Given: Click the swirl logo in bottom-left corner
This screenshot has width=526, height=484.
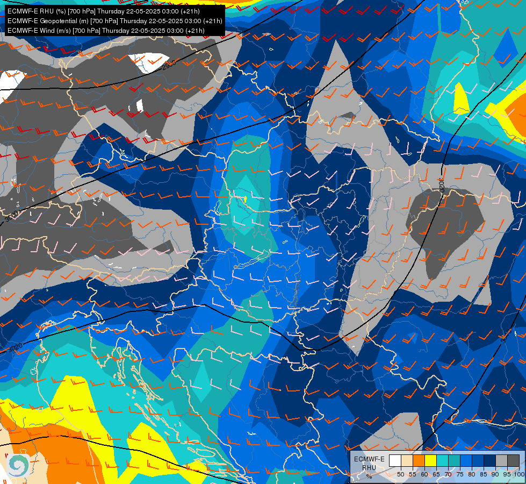Looking at the screenshot, I should (x=19, y=465).
